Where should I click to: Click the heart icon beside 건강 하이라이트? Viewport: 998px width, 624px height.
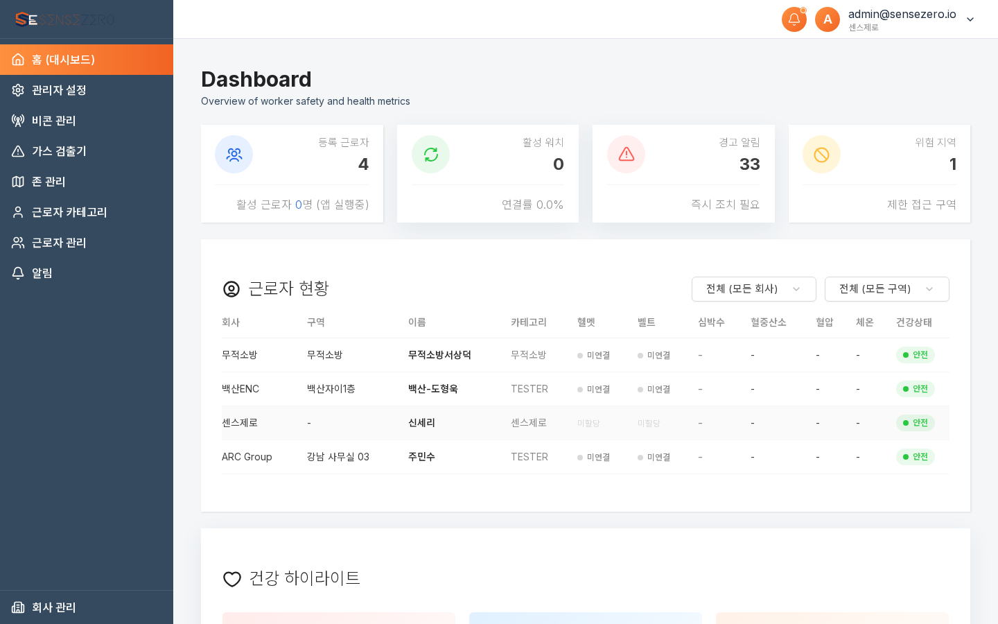[x=231, y=579]
